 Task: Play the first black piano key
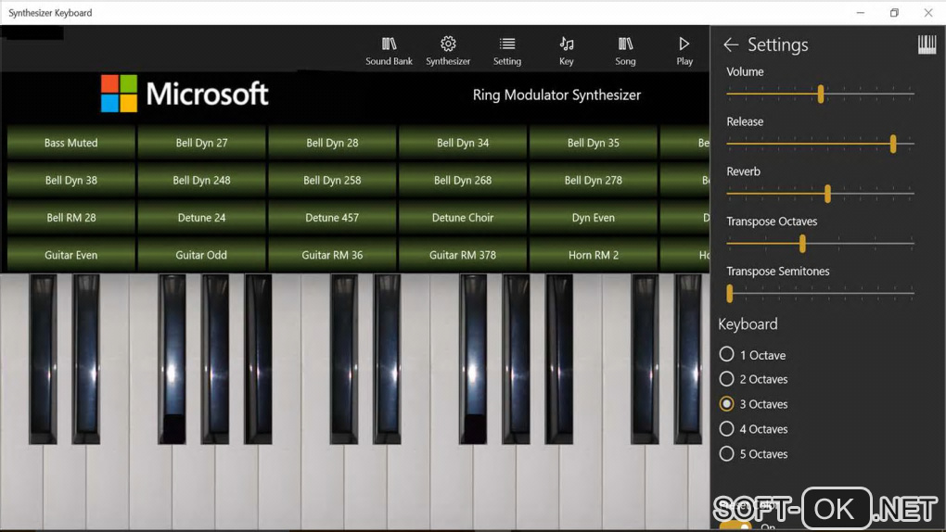[x=43, y=359]
